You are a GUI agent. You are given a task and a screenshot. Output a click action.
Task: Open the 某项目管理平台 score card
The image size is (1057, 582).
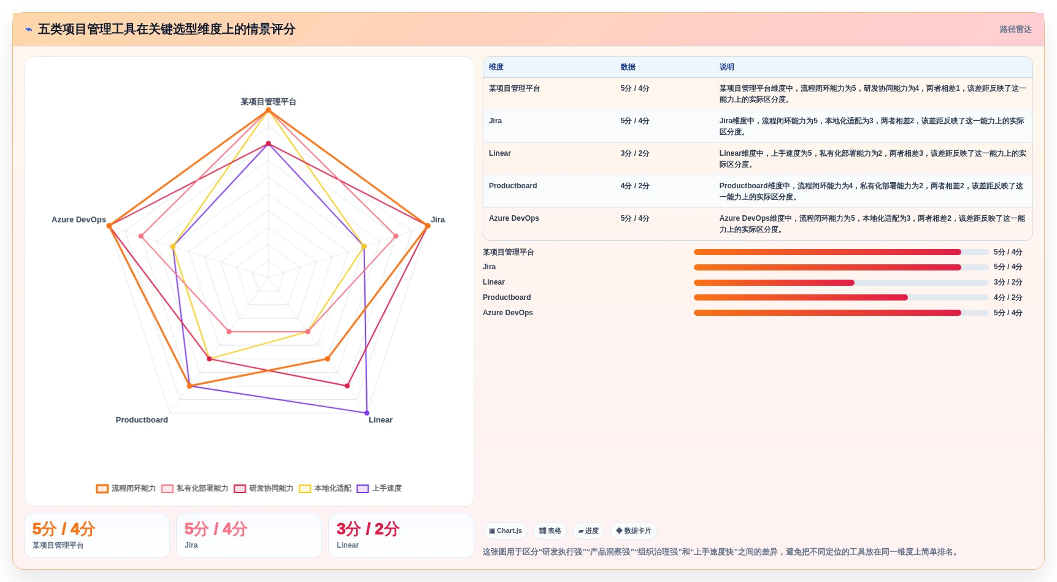[x=97, y=535]
